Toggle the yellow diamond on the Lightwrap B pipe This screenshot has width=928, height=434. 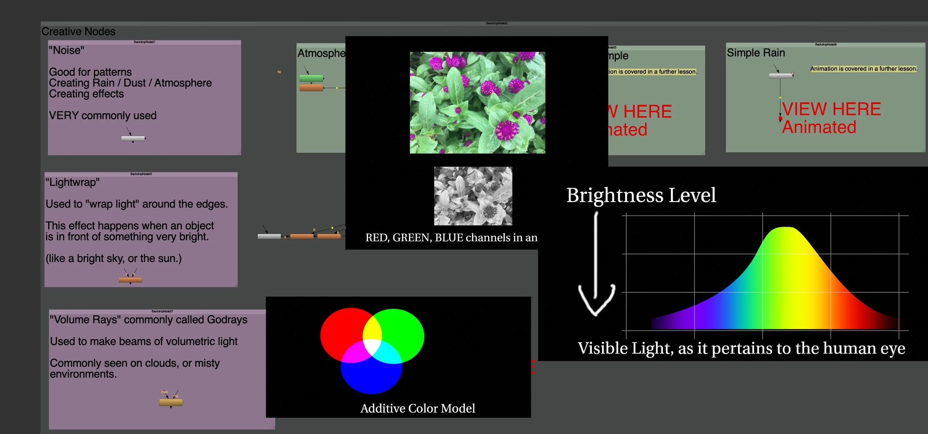332,228
